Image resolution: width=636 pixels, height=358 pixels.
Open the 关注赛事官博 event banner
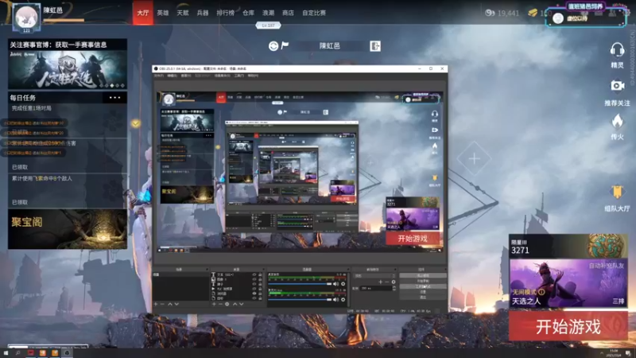coord(68,64)
